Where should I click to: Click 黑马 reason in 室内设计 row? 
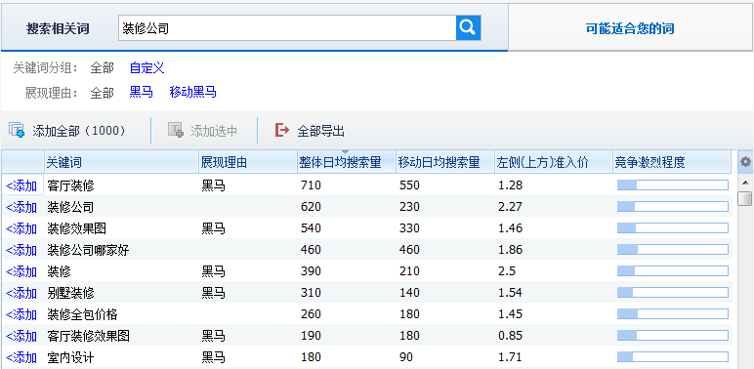tap(214, 357)
